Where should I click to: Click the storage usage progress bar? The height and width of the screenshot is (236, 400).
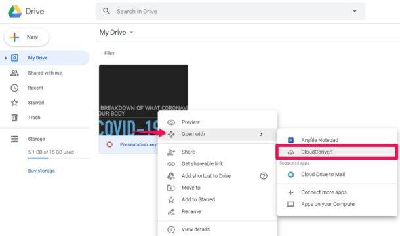58,158
